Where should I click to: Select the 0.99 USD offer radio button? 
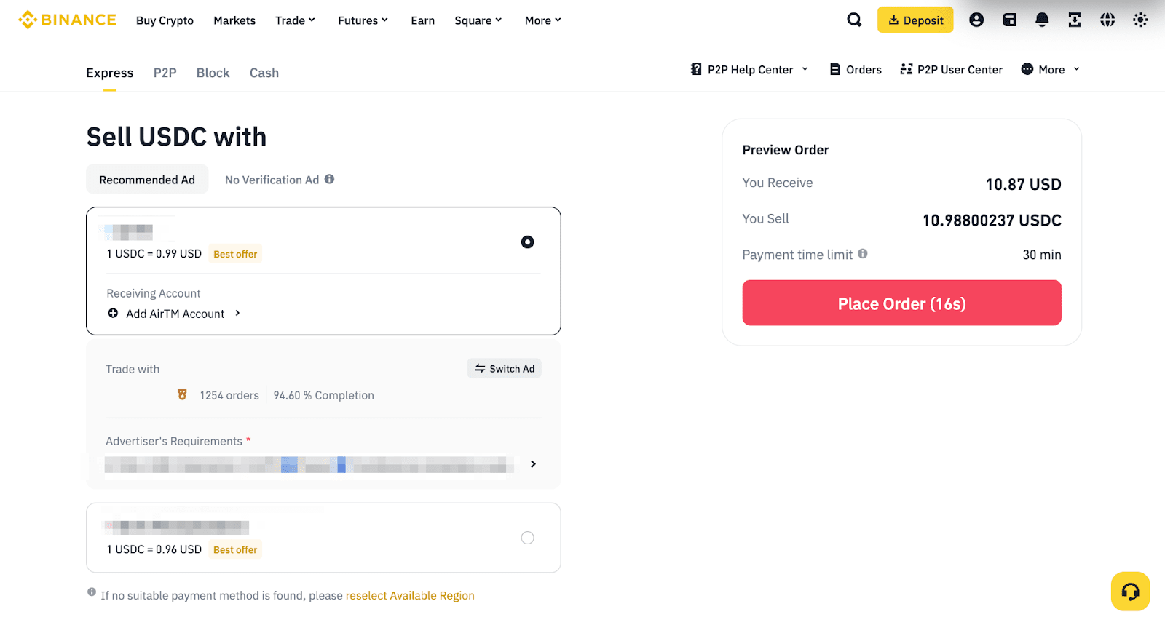click(527, 242)
